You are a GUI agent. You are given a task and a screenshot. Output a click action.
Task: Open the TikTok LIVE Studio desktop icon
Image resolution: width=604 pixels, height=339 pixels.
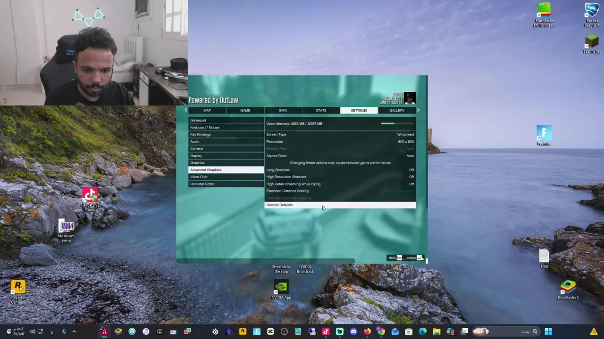[x=90, y=199]
